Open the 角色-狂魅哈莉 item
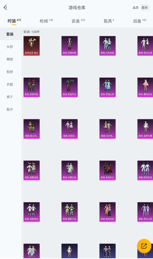Image resolution: width=153 pixels, height=259 pixels. 69,46
